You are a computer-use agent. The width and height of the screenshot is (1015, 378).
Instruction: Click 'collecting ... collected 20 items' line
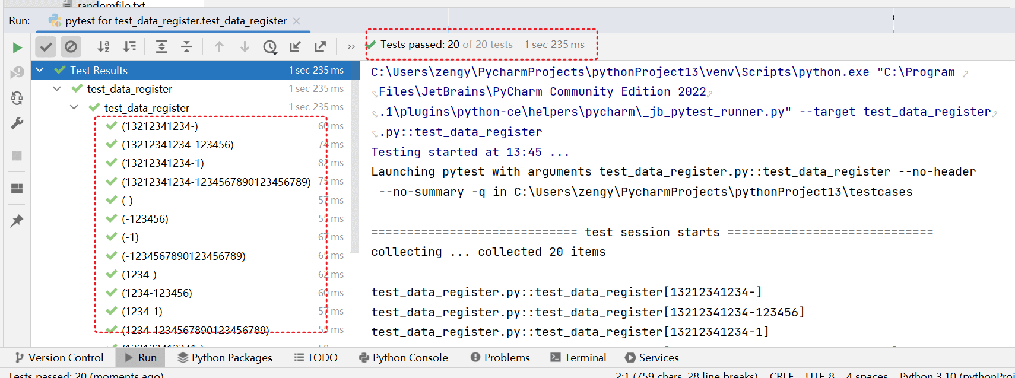point(489,252)
